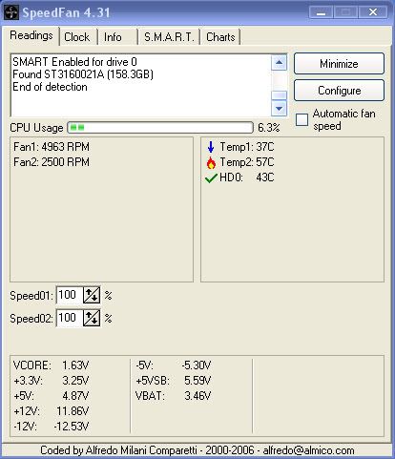Click the log scroll down arrow
Image resolution: width=395 pixels, height=459 pixels.
coord(280,109)
